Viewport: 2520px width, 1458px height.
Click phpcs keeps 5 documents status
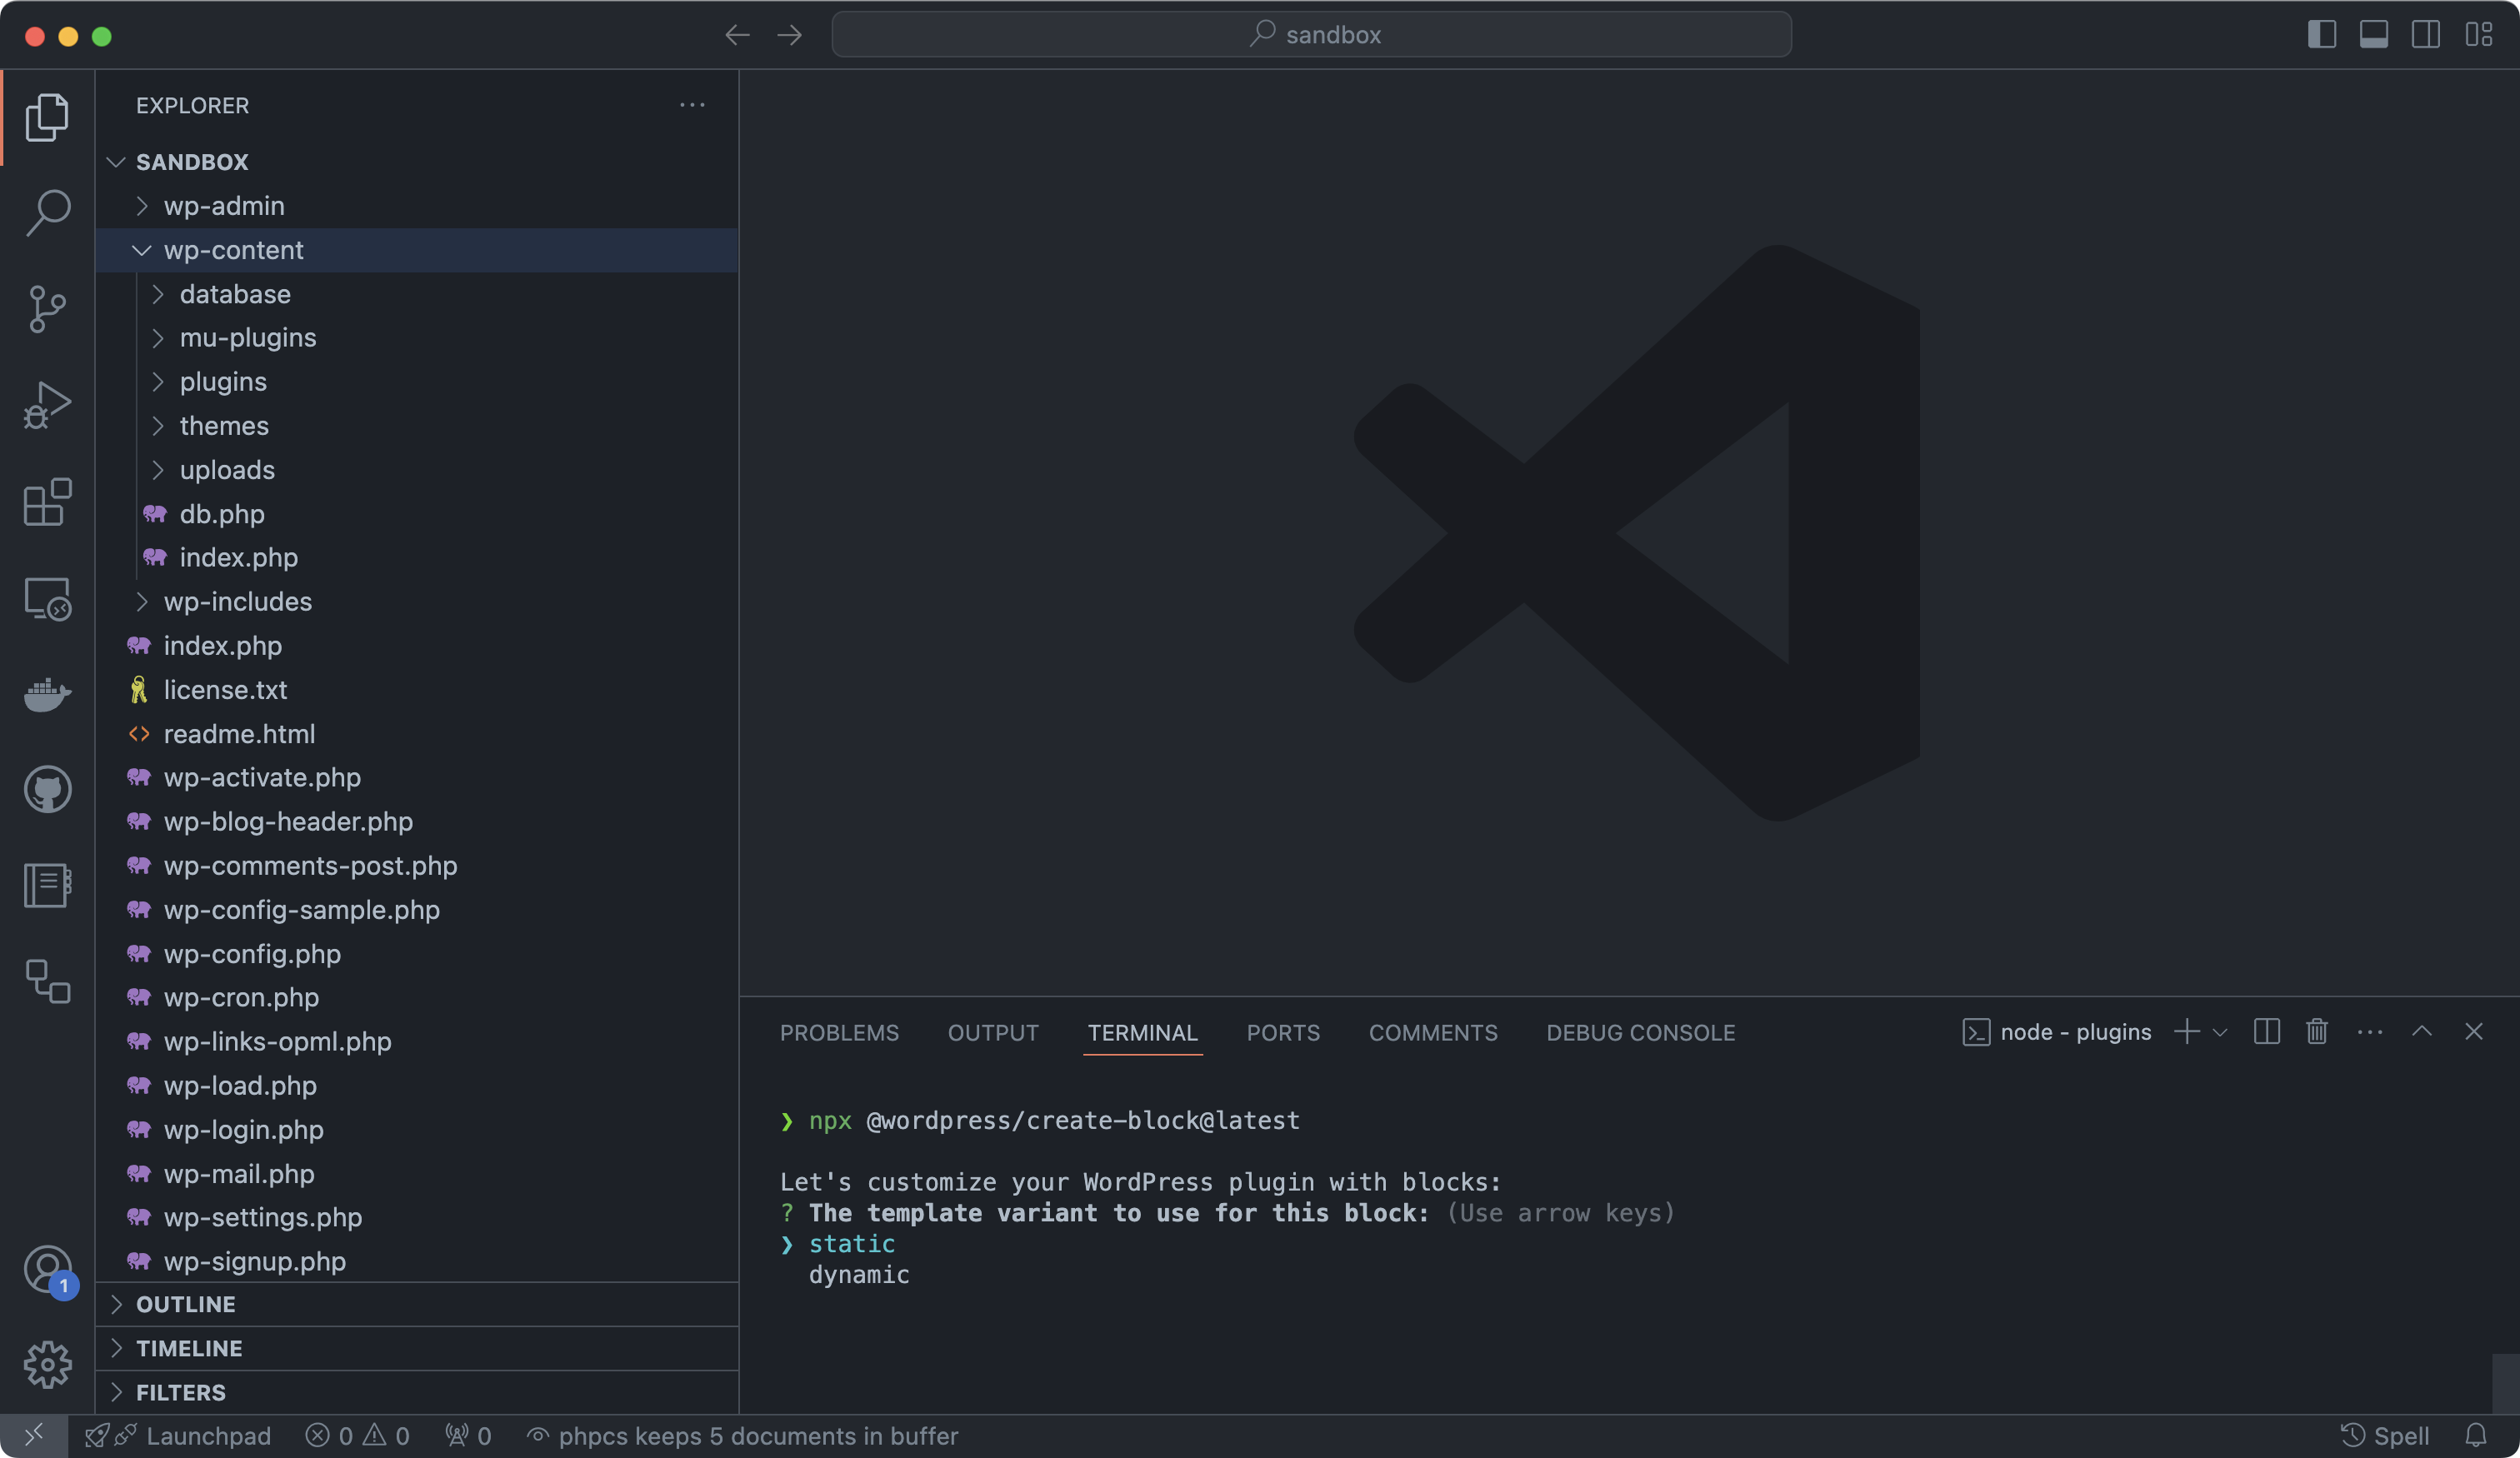(x=742, y=1436)
